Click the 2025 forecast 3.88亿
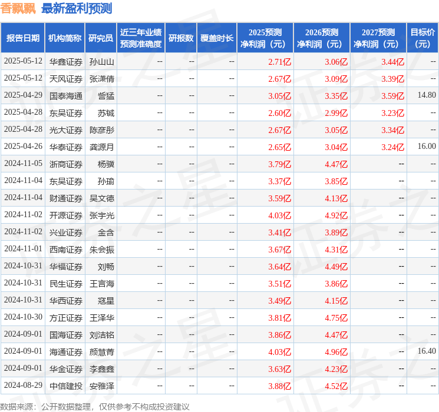 [x=279, y=386]
